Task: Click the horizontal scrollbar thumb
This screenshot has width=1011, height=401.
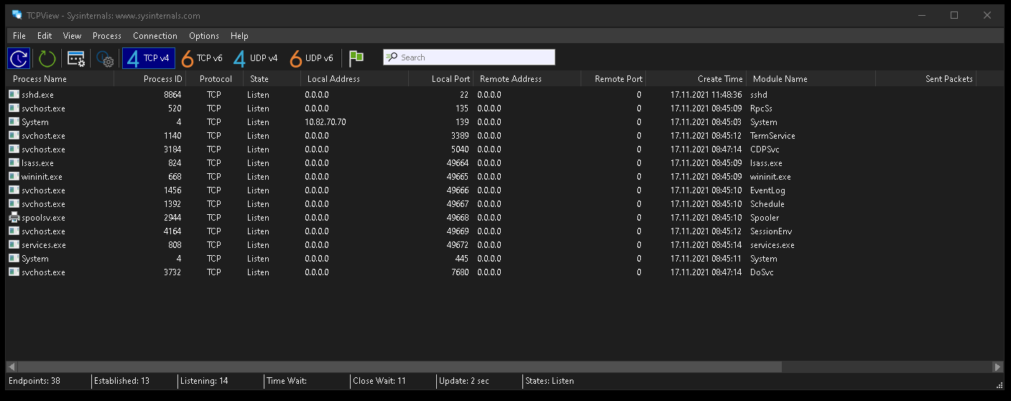Action: pyautogui.click(x=400, y=367)
